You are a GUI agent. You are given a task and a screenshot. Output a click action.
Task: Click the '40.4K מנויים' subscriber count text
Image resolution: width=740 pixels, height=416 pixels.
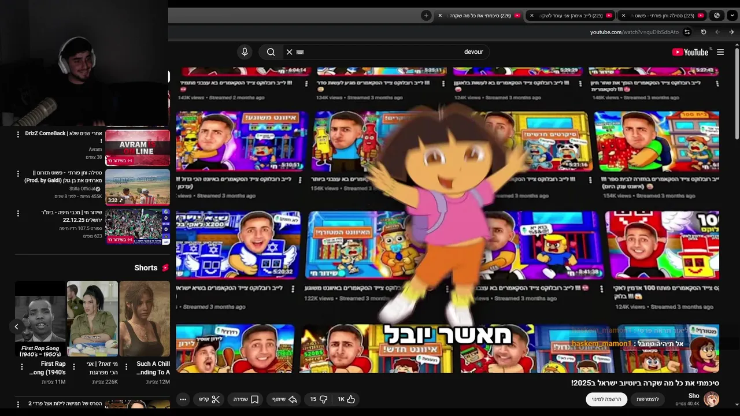[687, 404]
